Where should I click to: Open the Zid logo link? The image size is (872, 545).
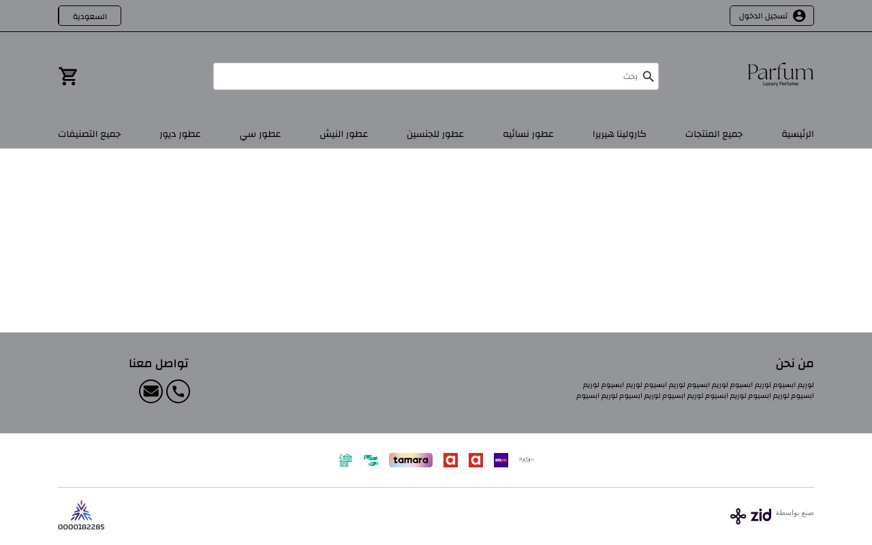point(751,516)
